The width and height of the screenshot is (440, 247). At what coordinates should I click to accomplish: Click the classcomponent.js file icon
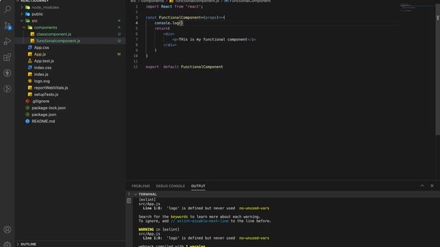pyautogui.click(x=32, y=34)
